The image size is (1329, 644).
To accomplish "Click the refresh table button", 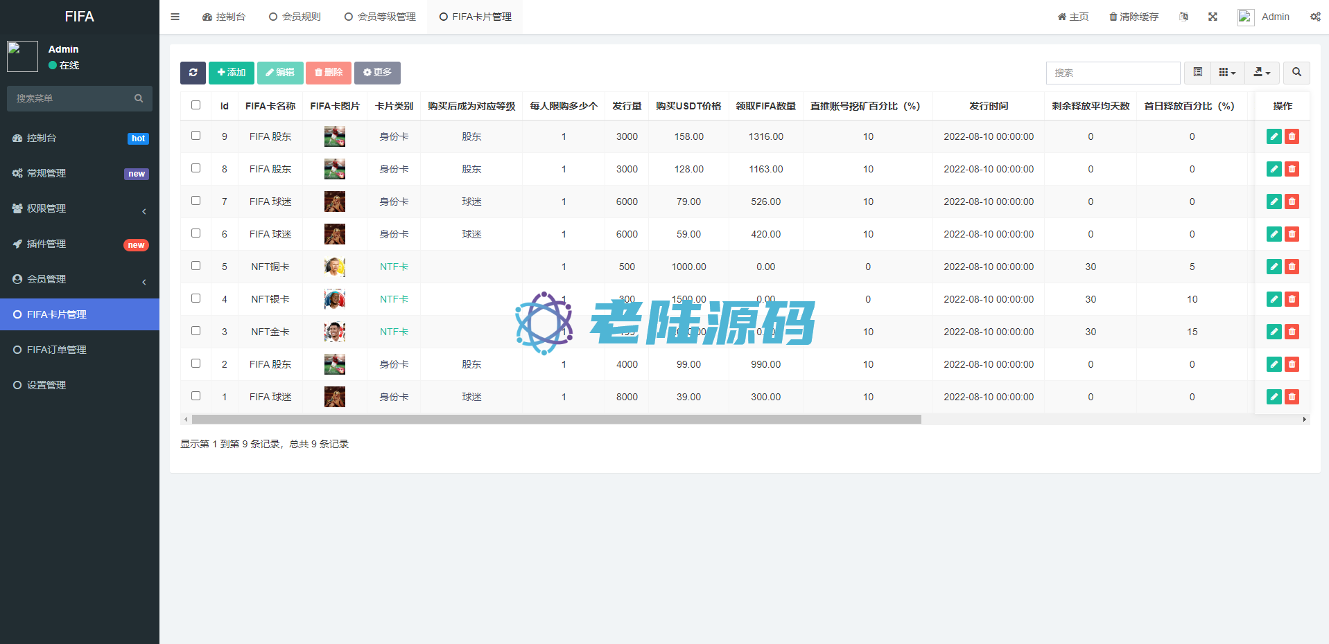I will (193, 73).
